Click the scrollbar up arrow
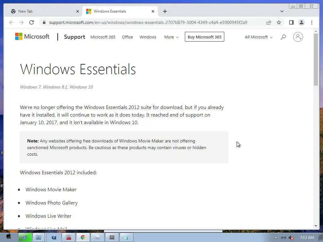Screen dimensions: 323x242 (x=316, y=31)
